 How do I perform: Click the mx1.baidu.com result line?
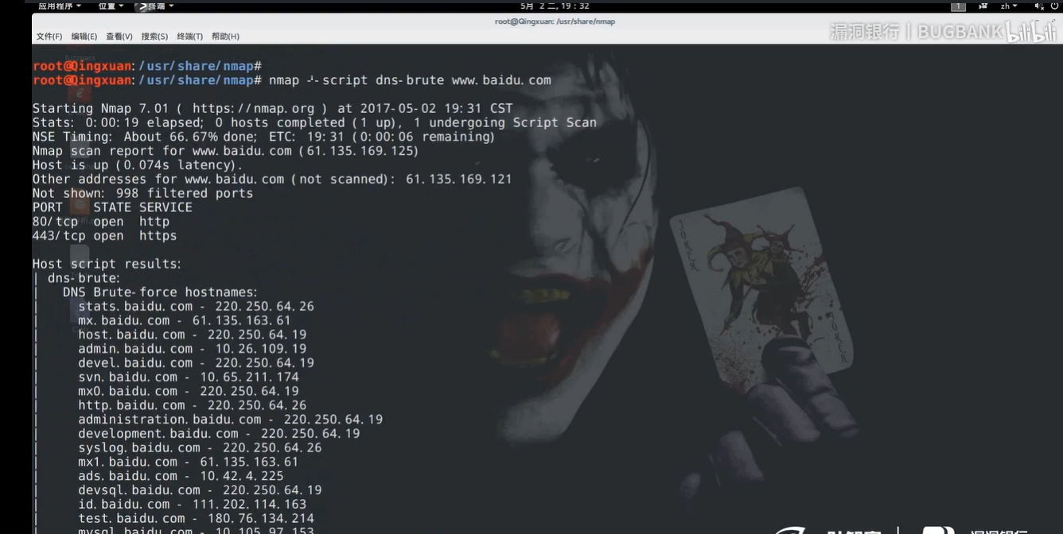click(189, 462)
